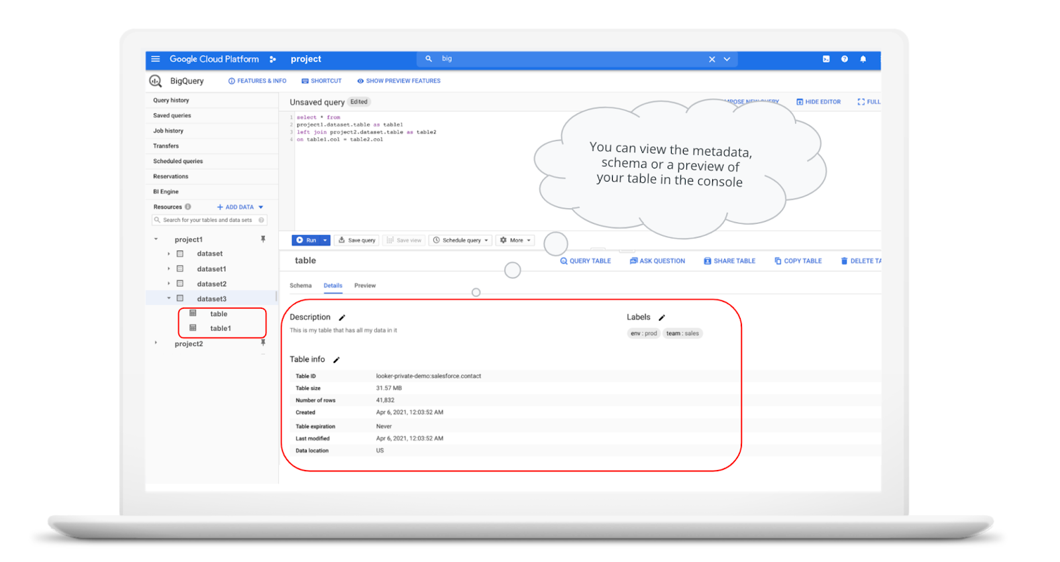Open Query history

click(171, 100)
